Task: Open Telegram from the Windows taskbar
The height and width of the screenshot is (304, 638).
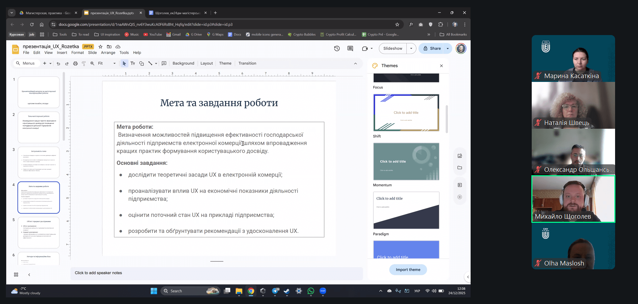Action: [275, 291]
